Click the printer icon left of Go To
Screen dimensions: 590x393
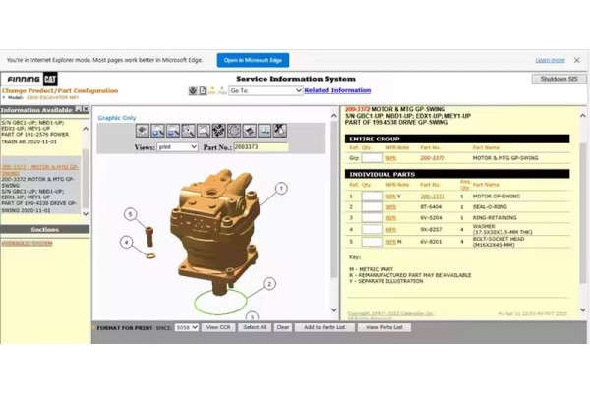[x=193, y=90]
